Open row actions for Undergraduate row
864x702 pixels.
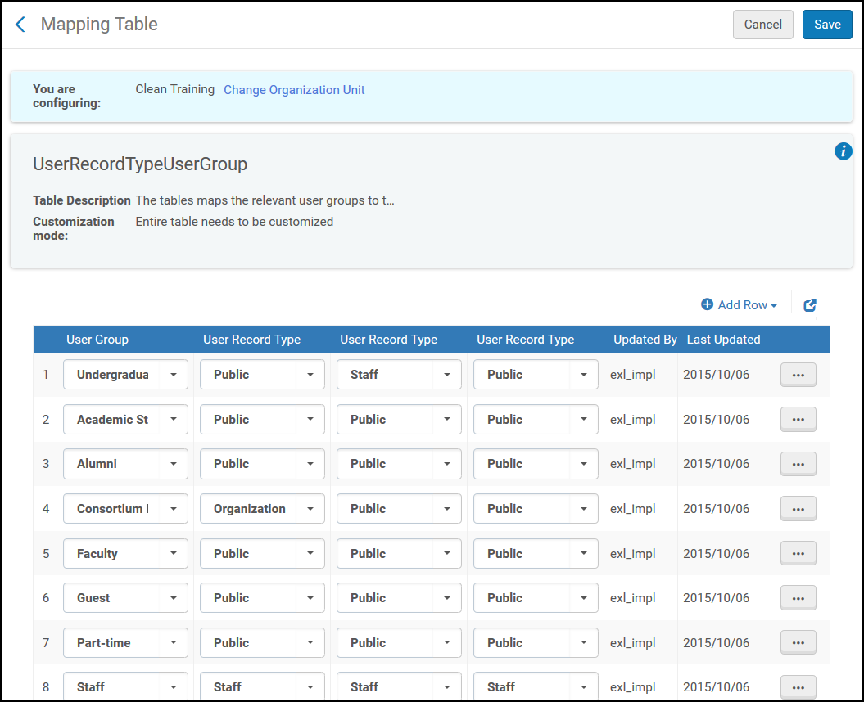click(798, 375)
